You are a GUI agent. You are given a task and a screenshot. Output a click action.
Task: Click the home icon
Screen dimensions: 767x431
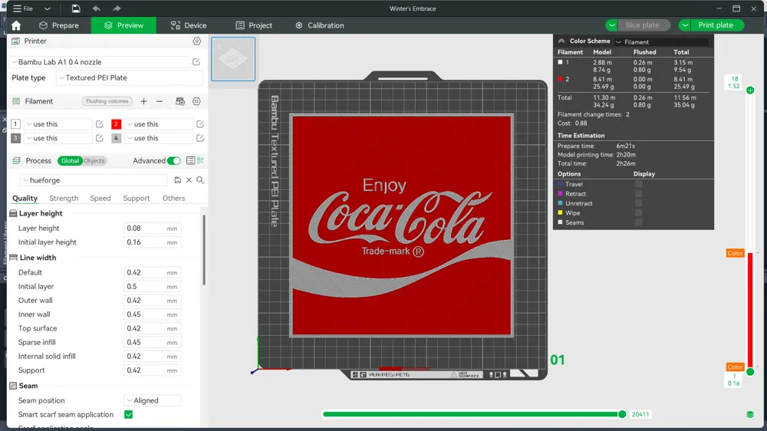(x=16, y=25)
